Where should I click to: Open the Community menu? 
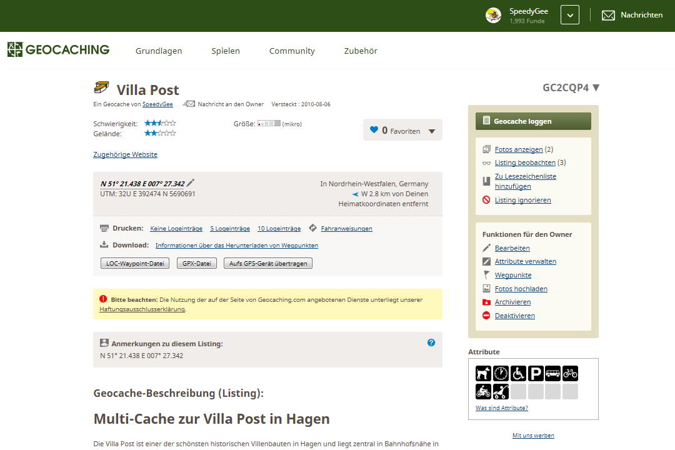coord(292,51)
